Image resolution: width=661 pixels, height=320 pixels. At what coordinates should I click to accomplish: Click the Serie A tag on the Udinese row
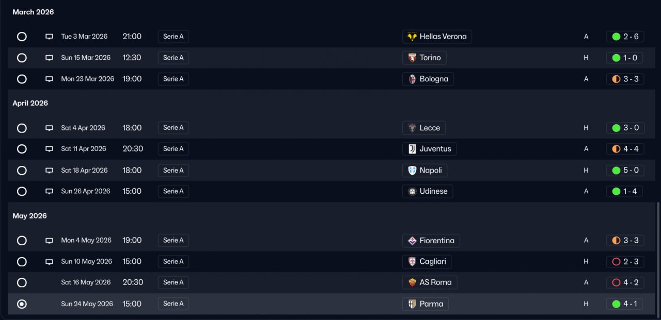(x=174, y=191)
